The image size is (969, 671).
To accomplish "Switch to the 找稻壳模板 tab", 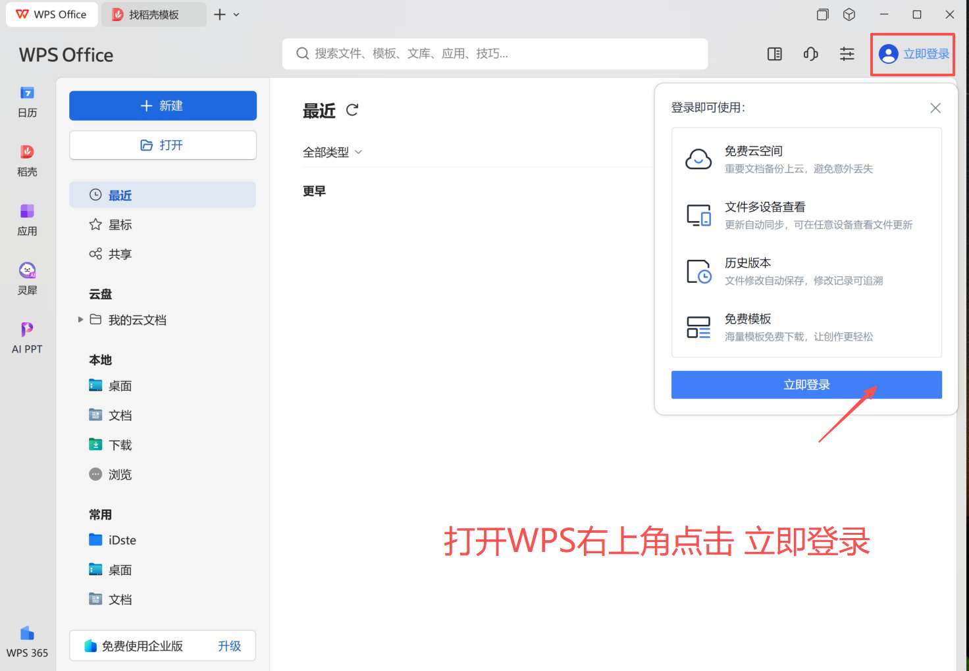I will click(153, 14).
